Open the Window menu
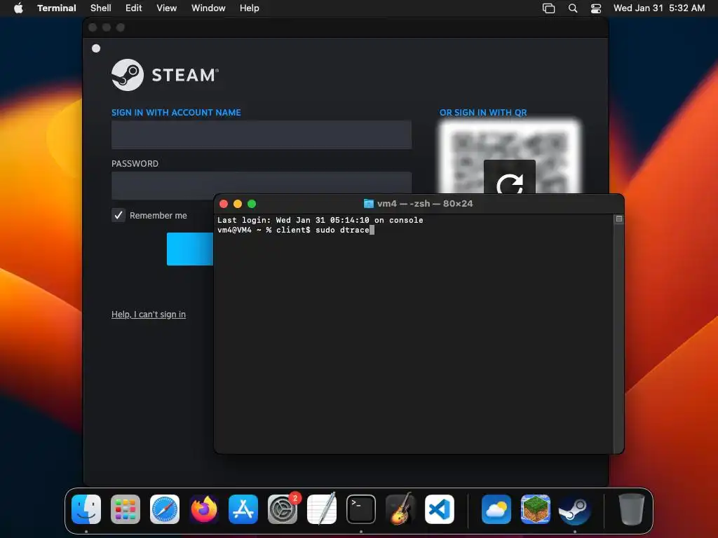The height and width of the screenshot is (538, 718). pyautogui.click(x=208, y=8)
